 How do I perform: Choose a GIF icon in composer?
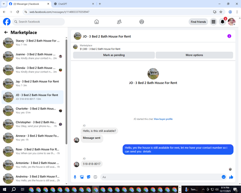[95, 177]
